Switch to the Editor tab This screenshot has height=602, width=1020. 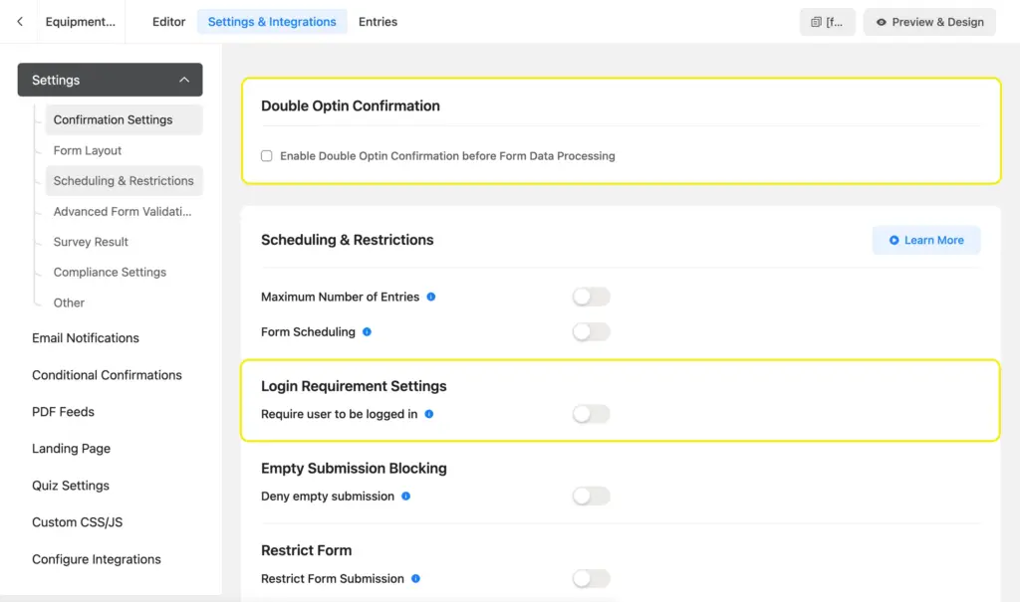(x=167, y=21)
